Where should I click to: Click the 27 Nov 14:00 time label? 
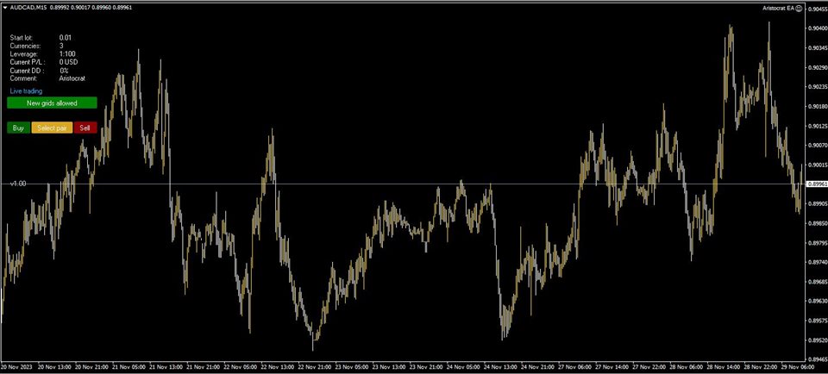612,366
